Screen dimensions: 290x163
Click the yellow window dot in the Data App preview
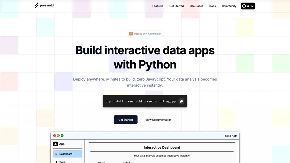point(58,136)
